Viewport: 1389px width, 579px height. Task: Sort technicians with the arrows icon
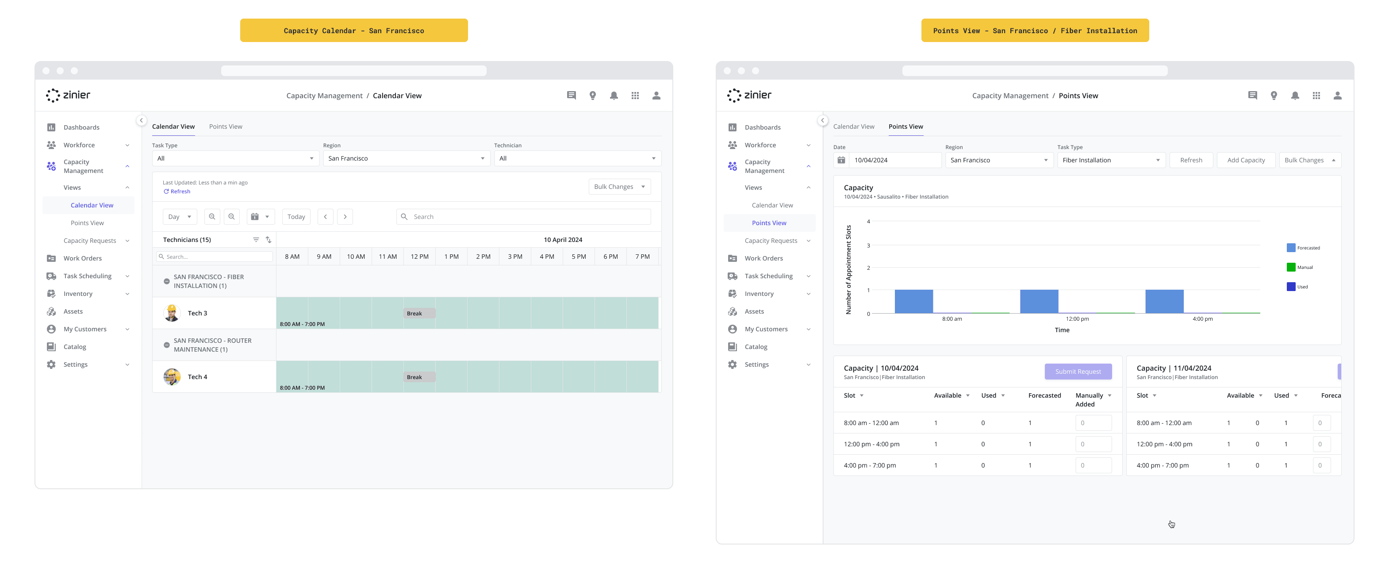coord(269,240)
